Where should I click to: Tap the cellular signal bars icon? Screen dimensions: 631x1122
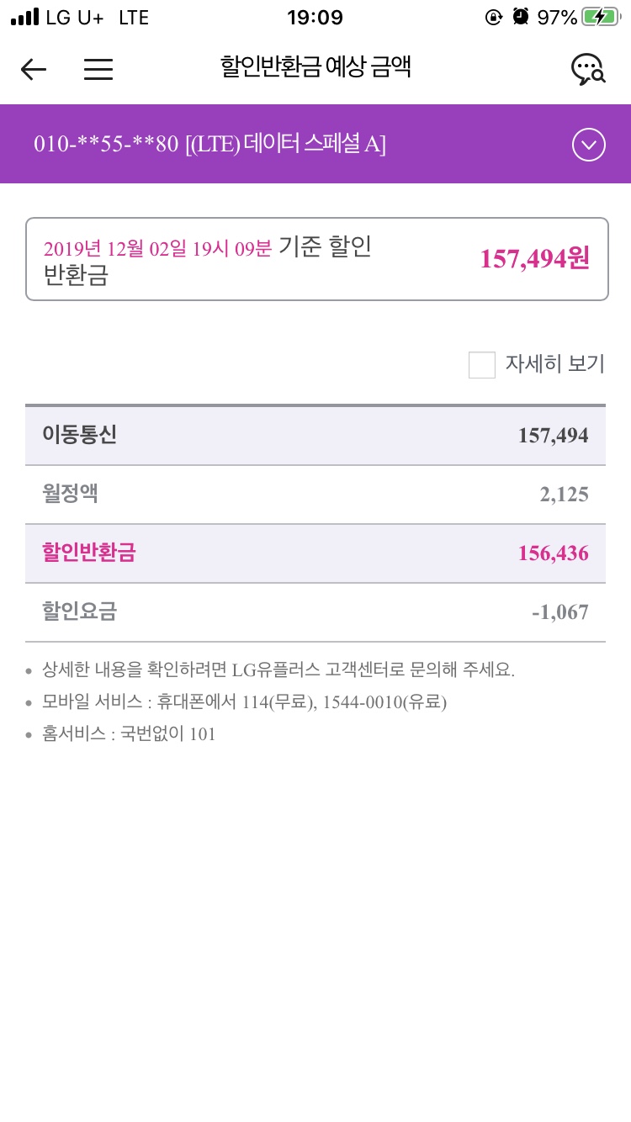[x=24, y=18]
